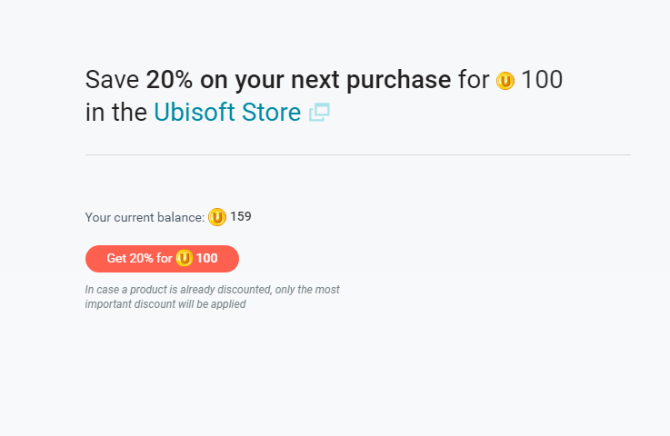This screenshot has width=670, height=436.
Task: Click the word 'Ubisoft' in the teal link
Action: click(195, 113)
